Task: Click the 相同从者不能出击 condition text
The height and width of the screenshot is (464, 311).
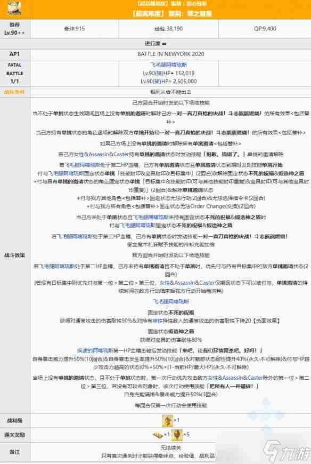Action: point(171,92)
